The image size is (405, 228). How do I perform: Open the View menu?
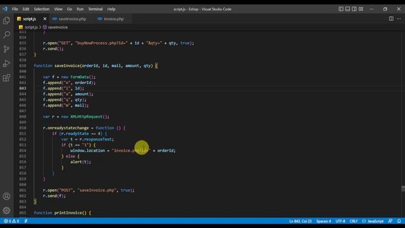(x=58, y=9)
